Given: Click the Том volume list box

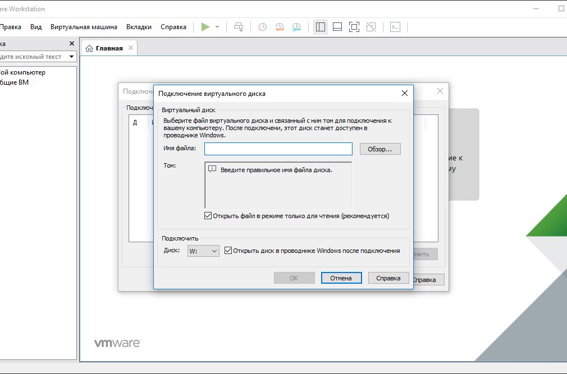Looking at the screenshot, I should 278,185.
